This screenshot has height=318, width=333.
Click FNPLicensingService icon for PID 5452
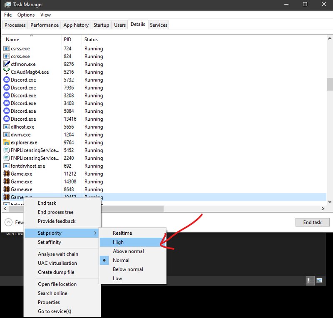coord(7,150)
